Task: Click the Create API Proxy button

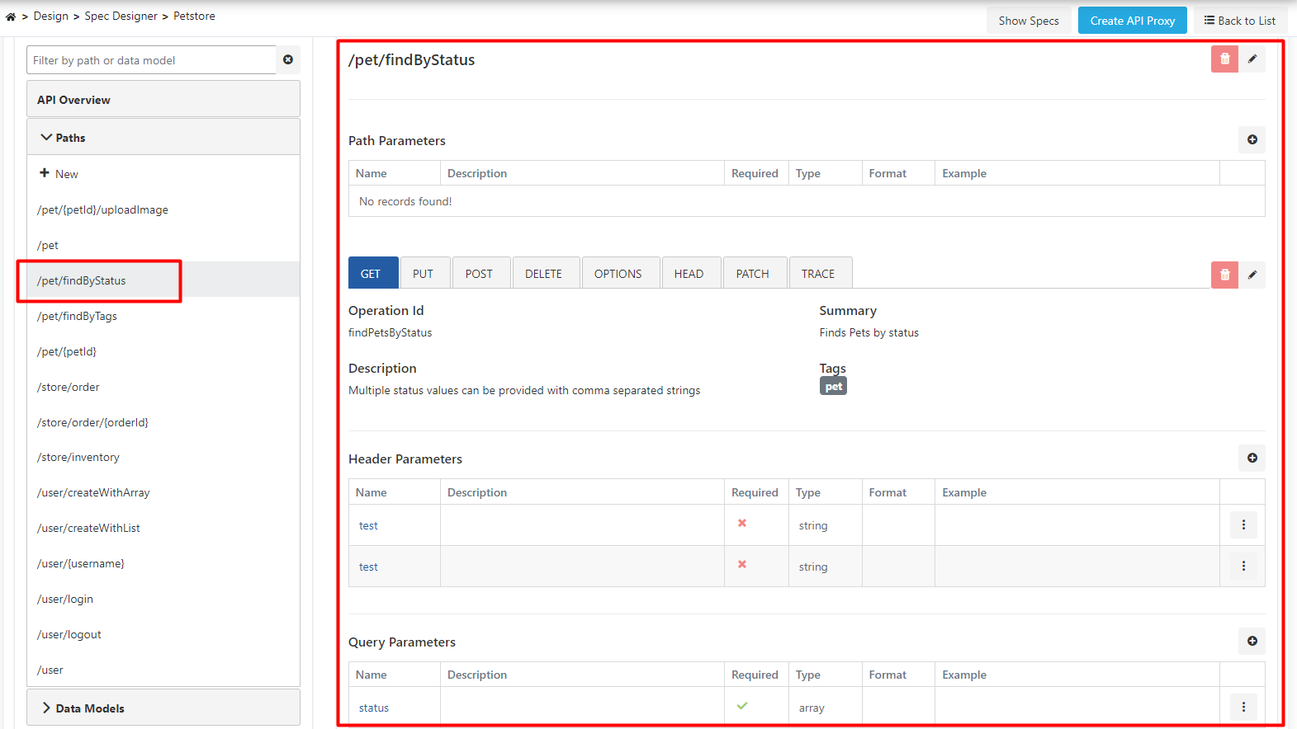Action: coord(1132,21)
